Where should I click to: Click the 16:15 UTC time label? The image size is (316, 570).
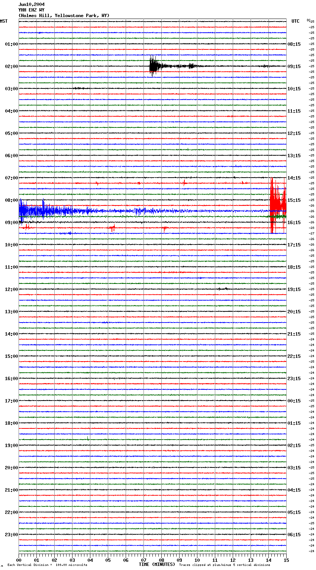[294, 223]
